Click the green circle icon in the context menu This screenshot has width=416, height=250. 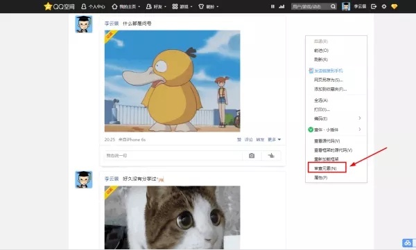click(x=311, y=130)
